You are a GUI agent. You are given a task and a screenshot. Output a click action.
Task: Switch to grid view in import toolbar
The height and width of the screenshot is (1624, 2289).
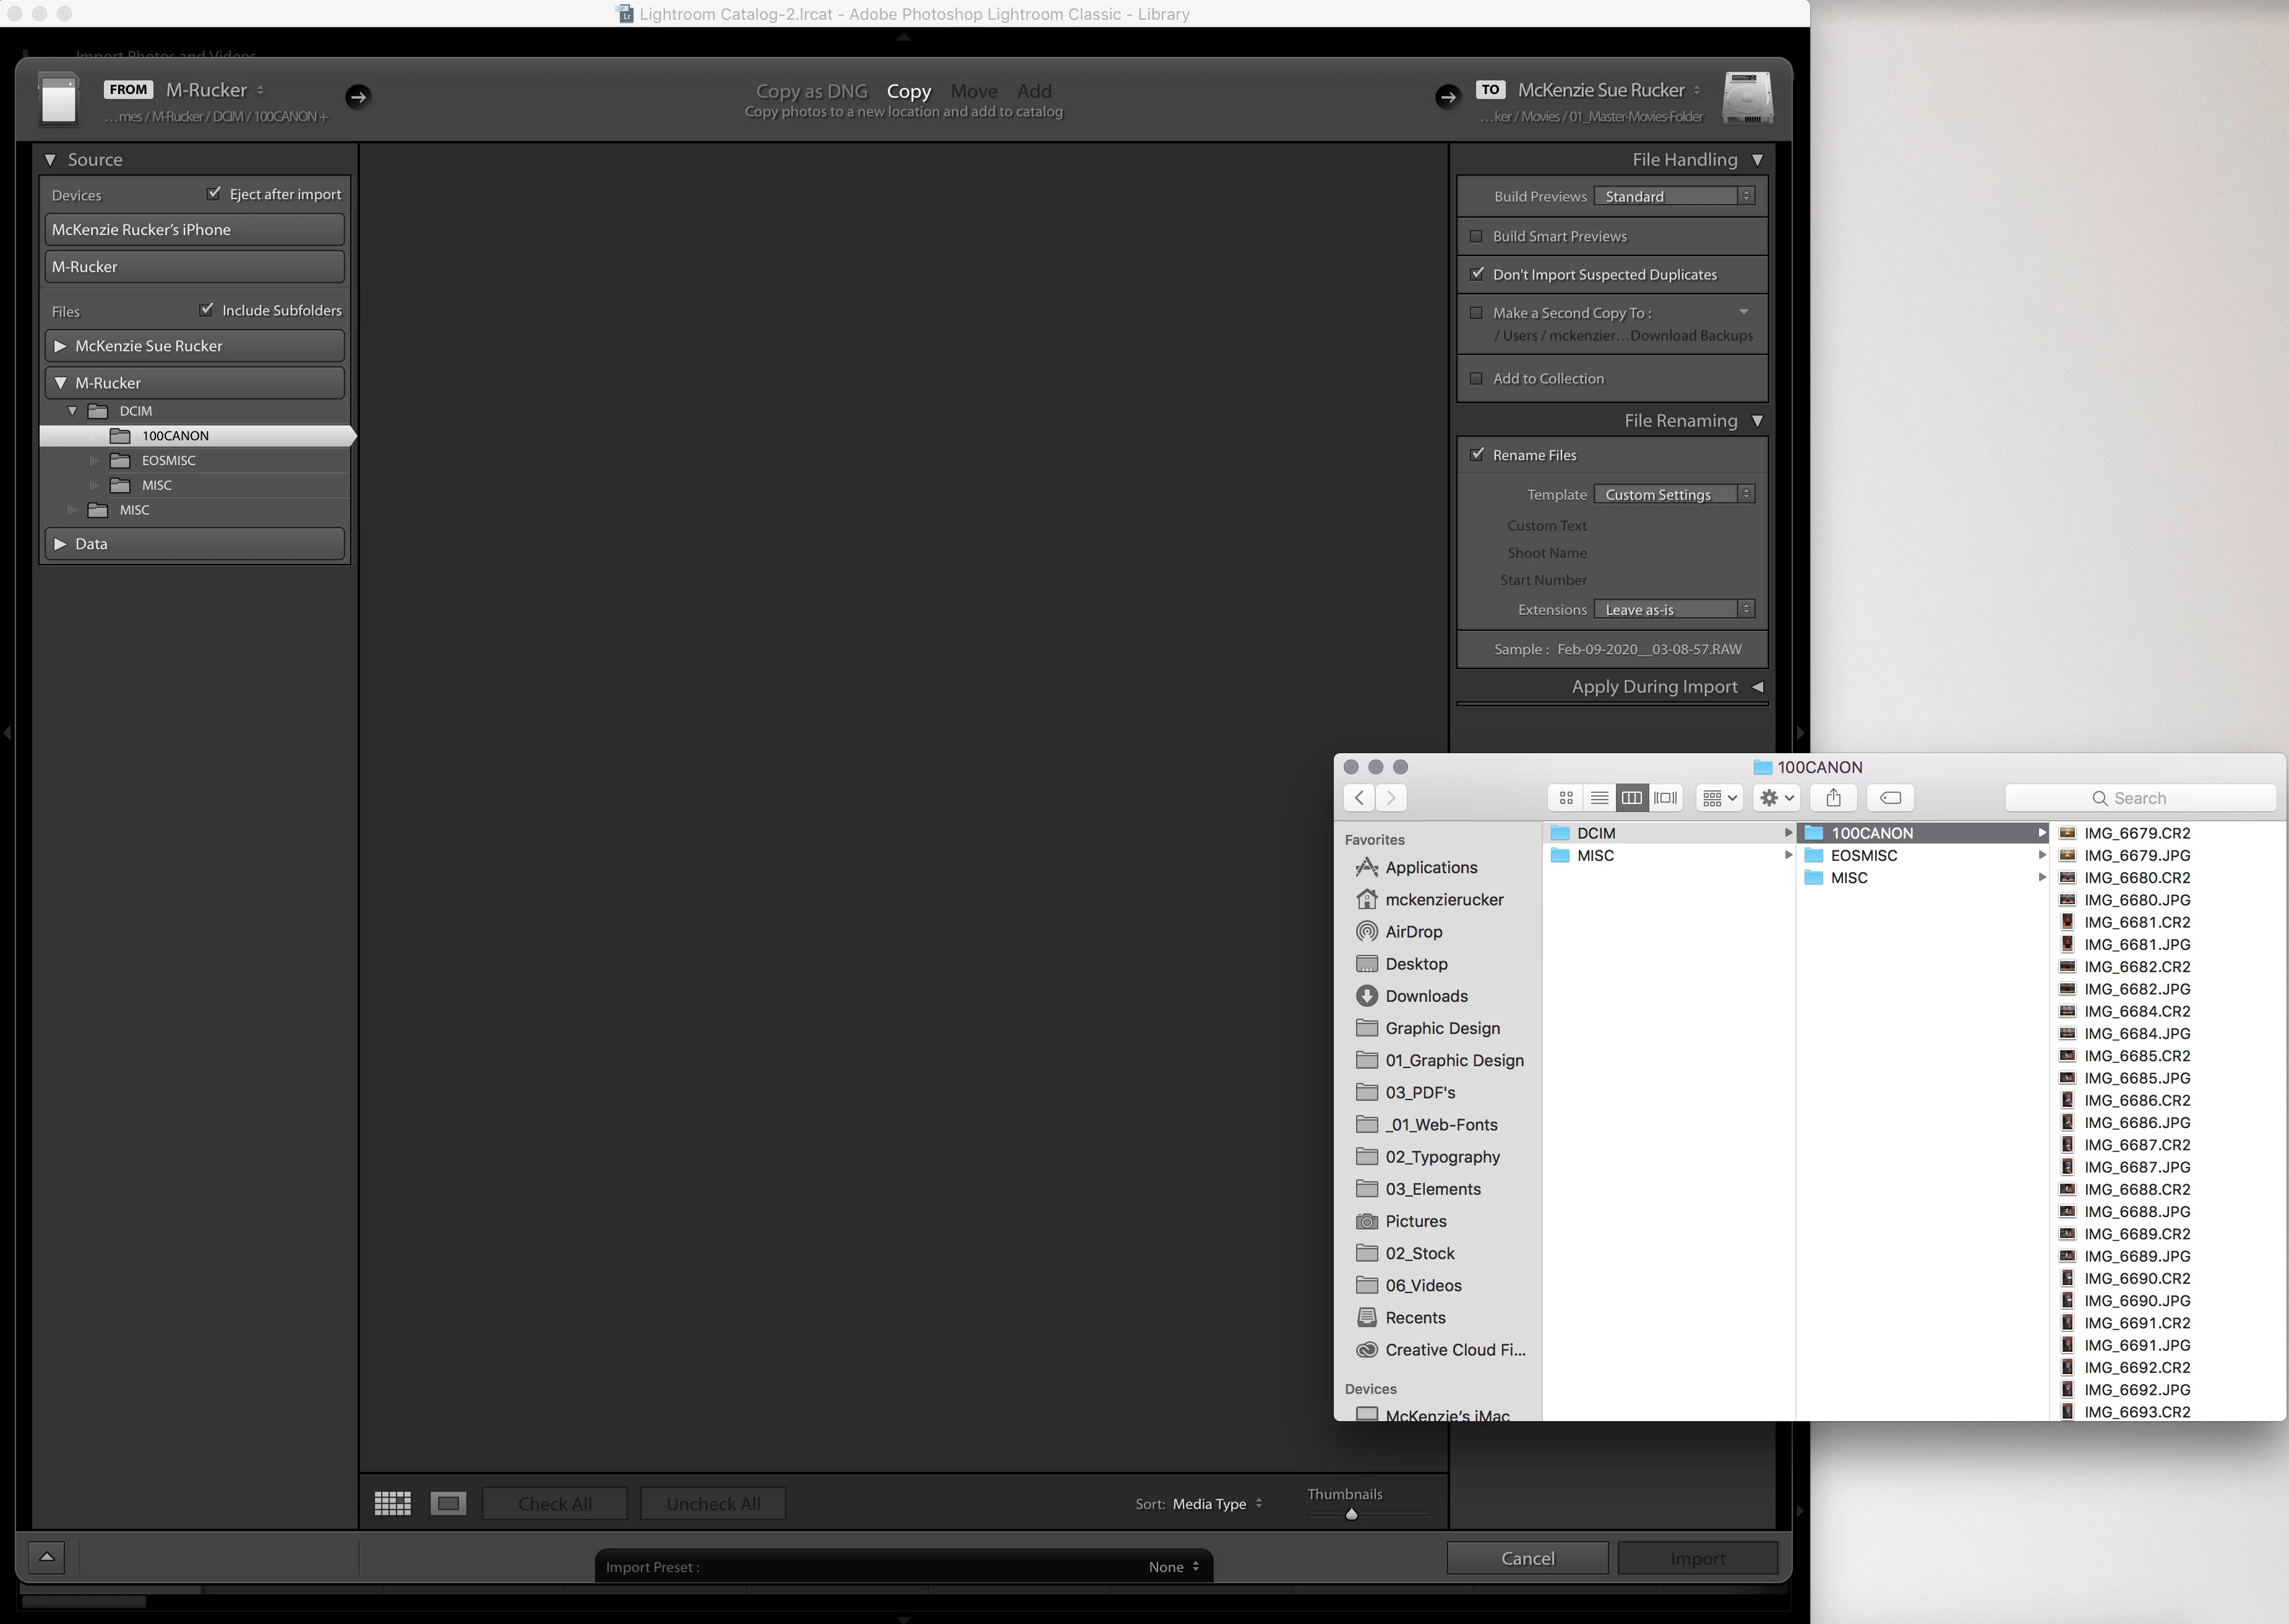tap(392, 1503)
